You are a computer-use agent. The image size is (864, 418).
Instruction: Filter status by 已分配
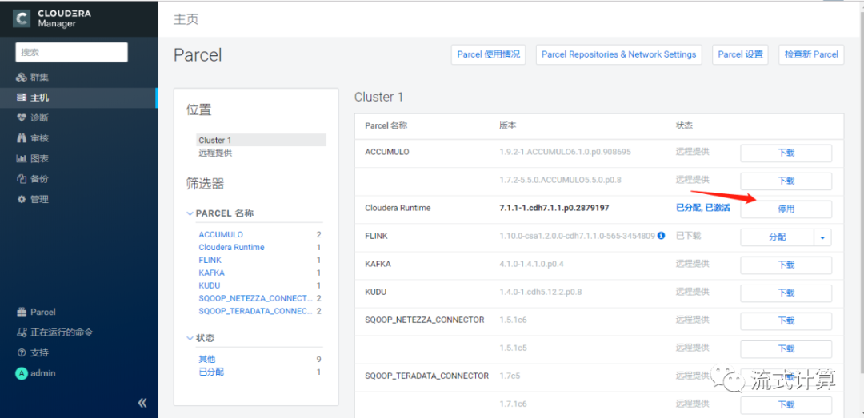211,372
